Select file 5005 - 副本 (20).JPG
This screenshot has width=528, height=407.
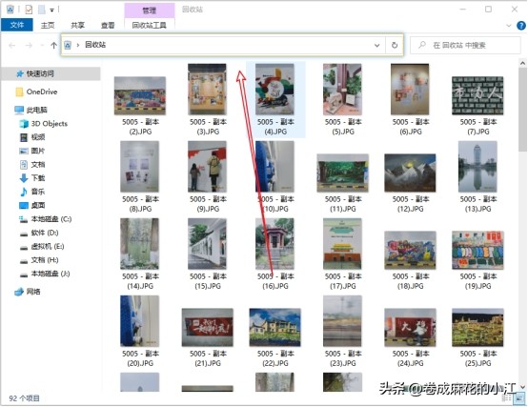click(140, 331)
